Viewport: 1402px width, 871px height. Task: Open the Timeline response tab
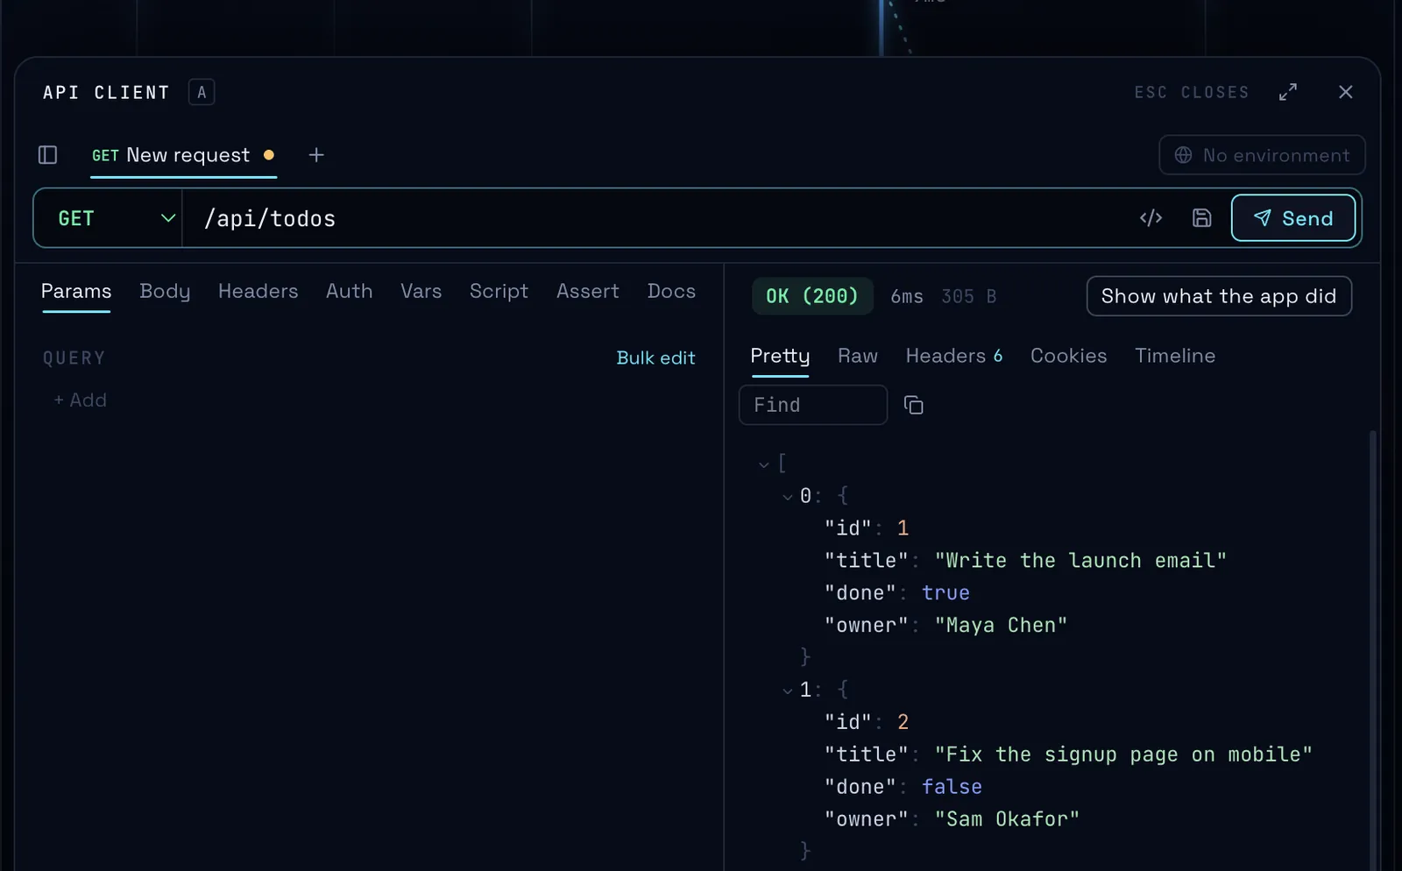pyautogui.click(x=1175, y=356)
